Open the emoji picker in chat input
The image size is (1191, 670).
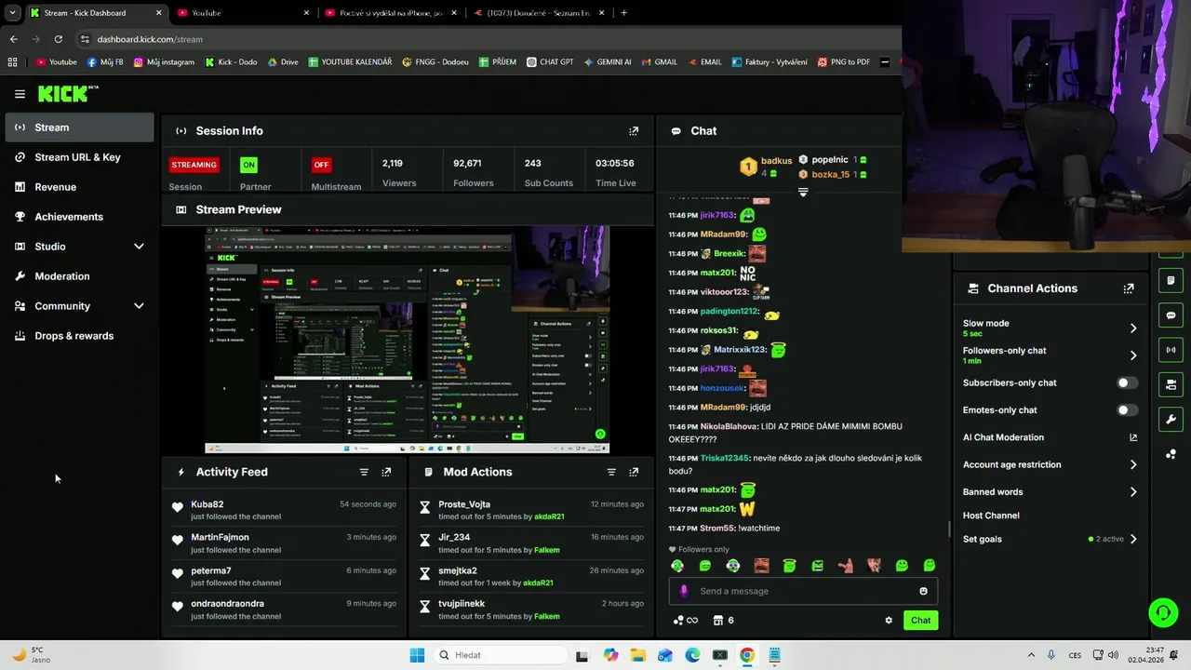click(x=923, y=591)
